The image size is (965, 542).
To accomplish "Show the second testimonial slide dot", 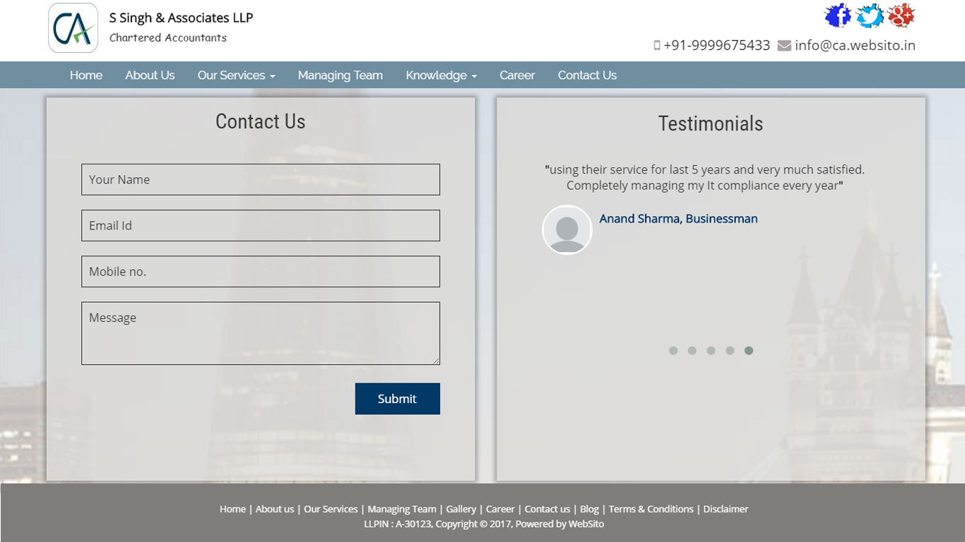I will point(692,351).
